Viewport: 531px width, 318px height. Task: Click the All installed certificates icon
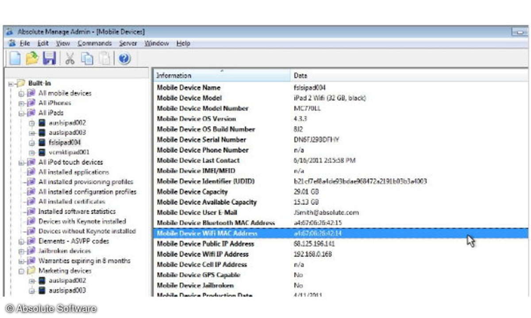(x=31, y=201)
